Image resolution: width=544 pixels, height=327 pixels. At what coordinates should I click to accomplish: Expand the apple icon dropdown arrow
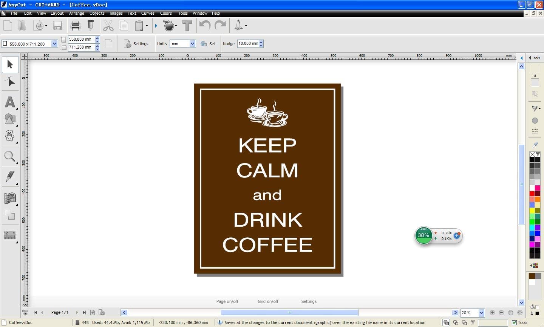click(176, 26)
